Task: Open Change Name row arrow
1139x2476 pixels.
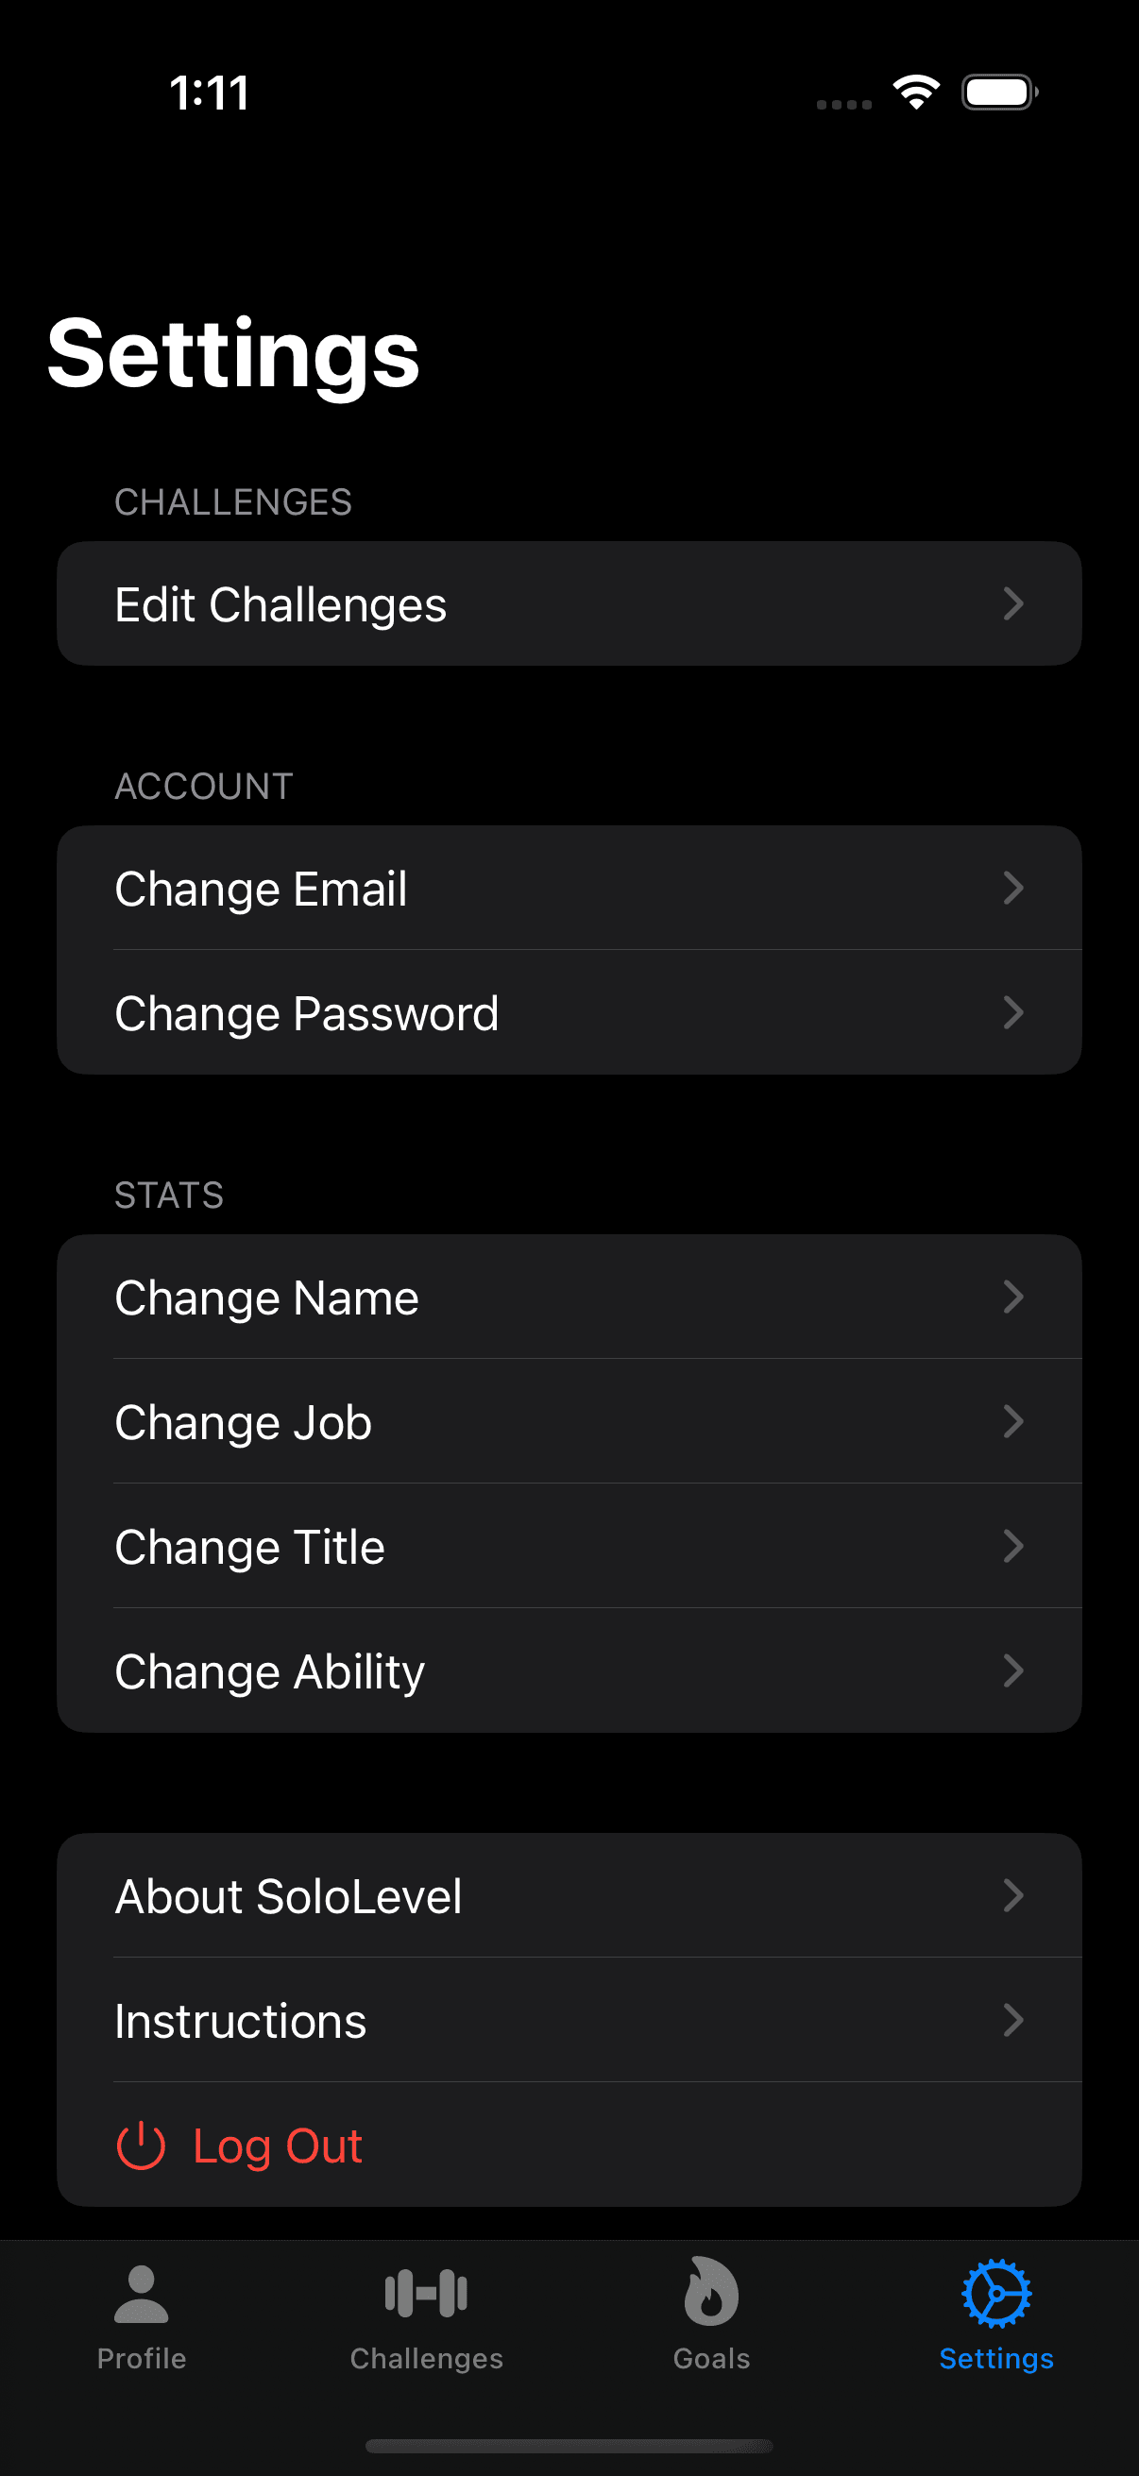Action: tap(1013, 1297)
